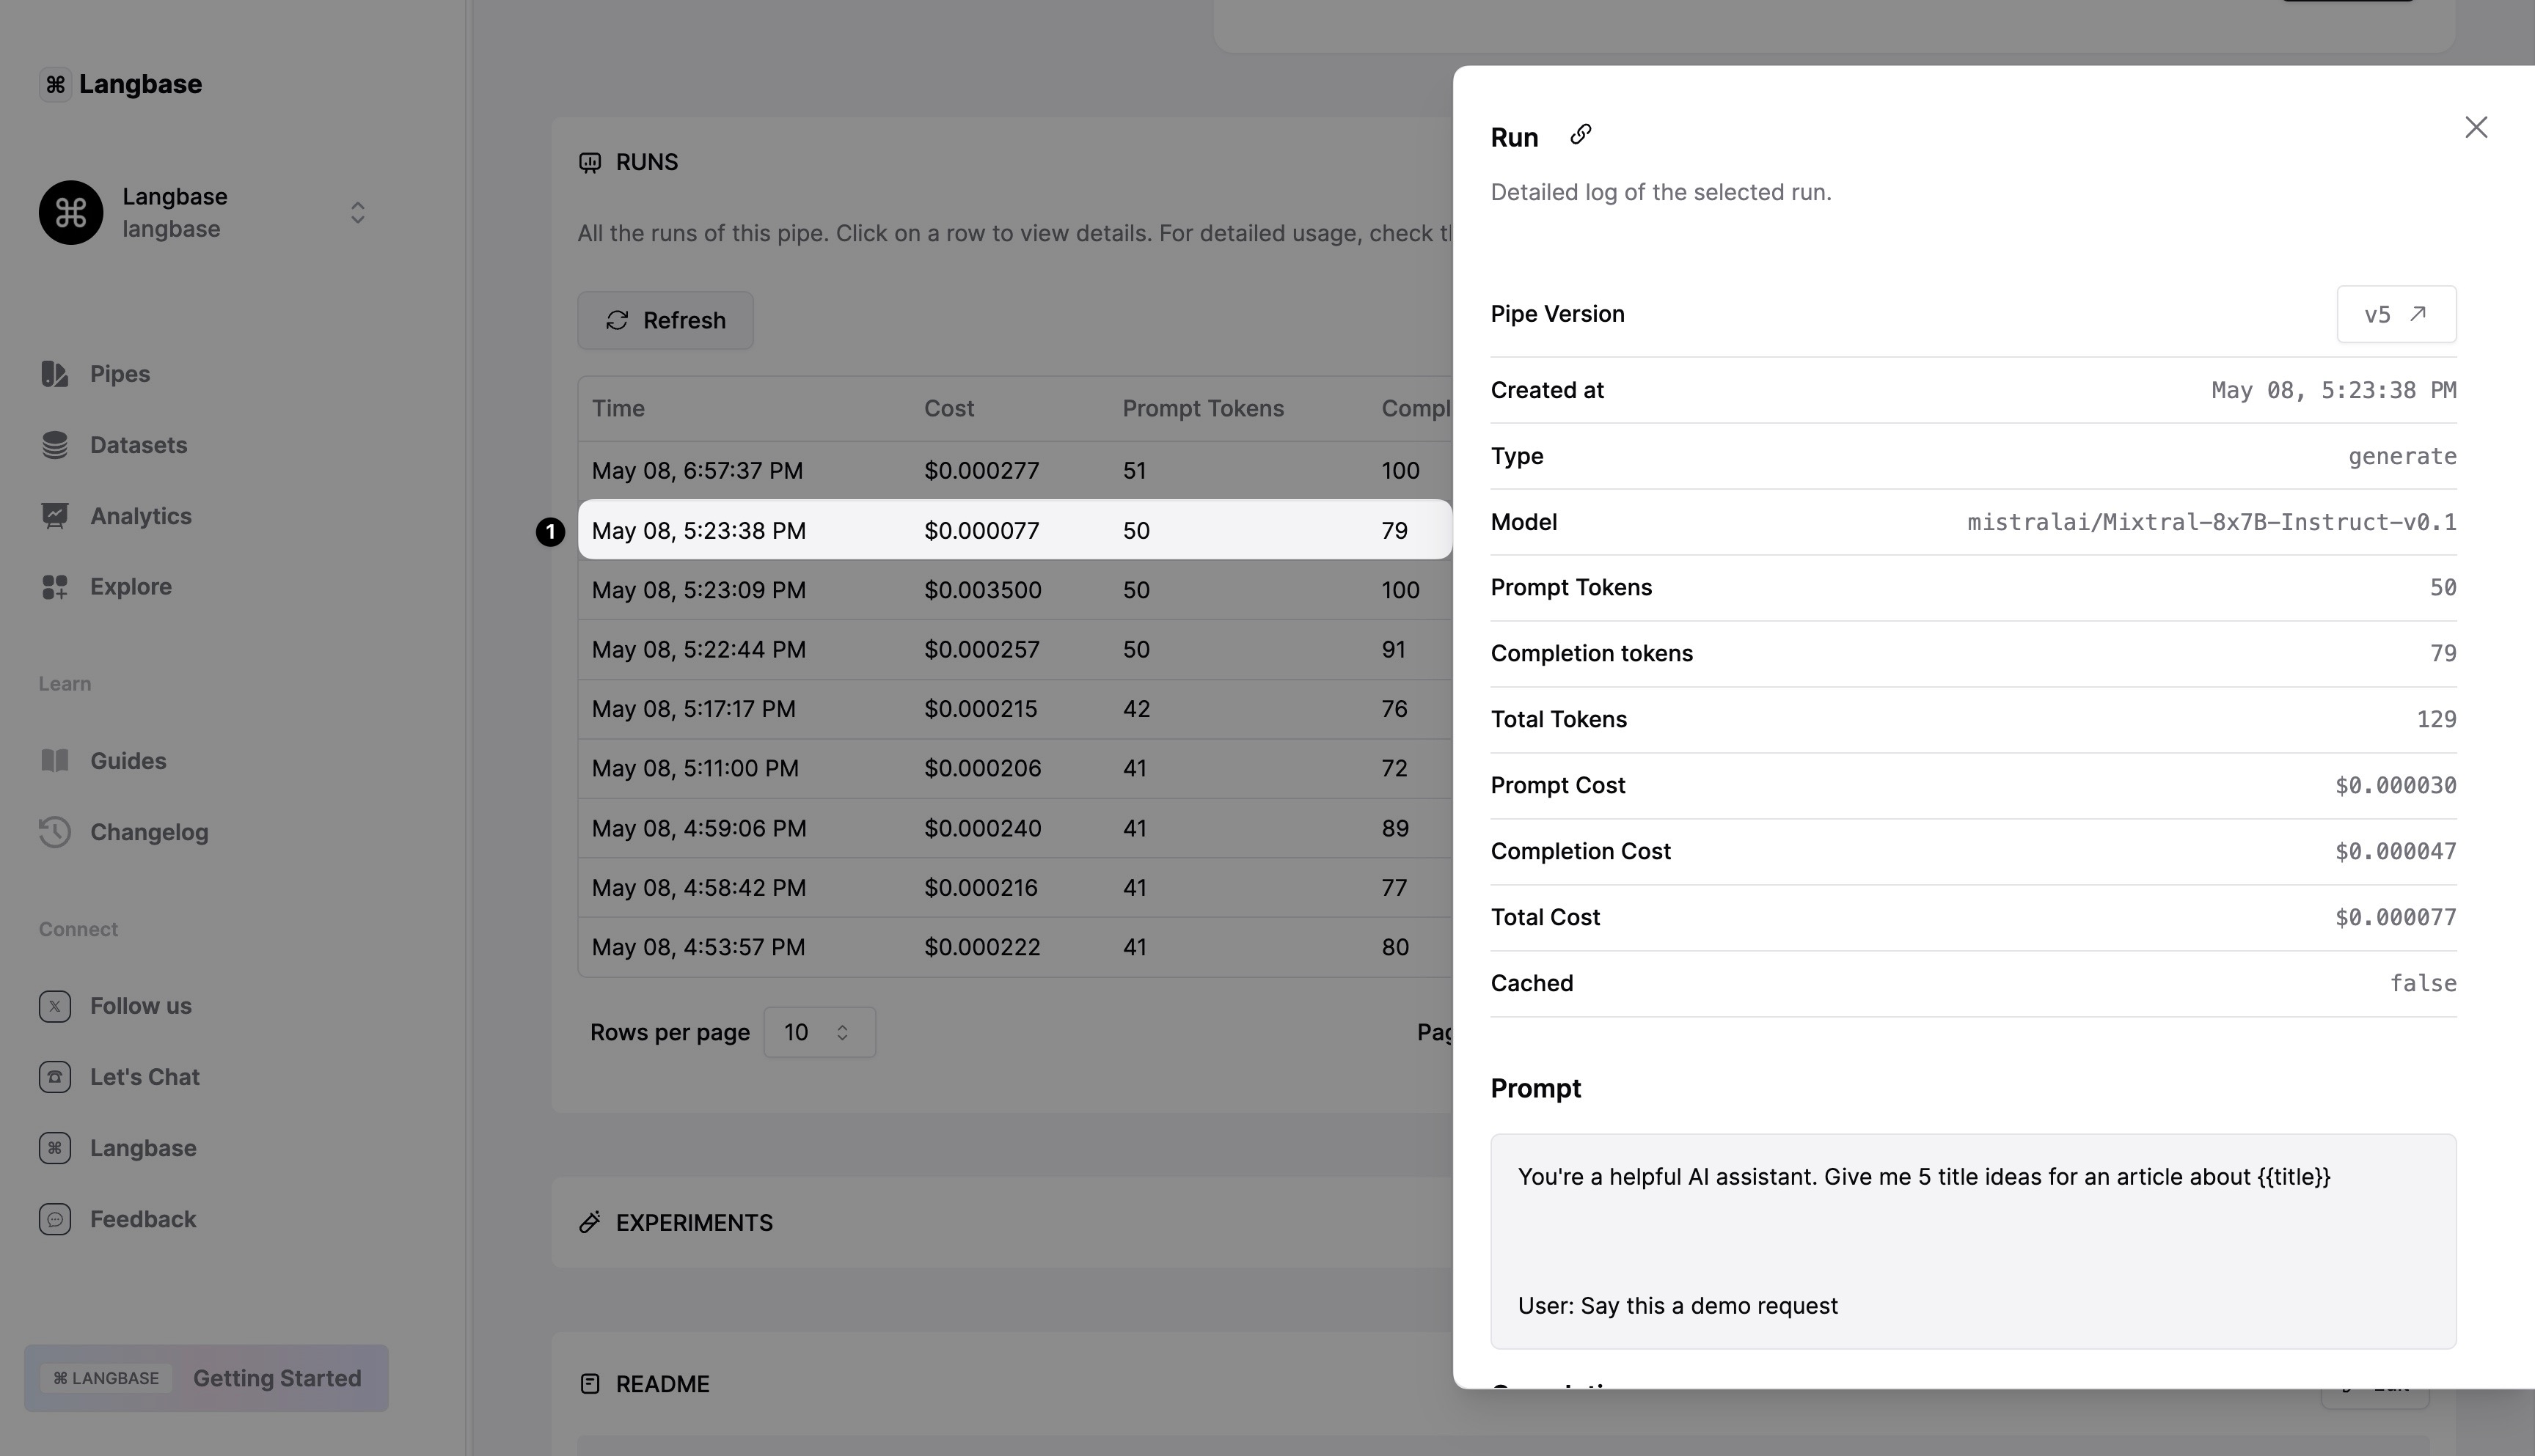
Task: Click the Refresh runs button
Action: tap(665, 320)
